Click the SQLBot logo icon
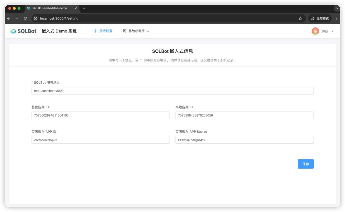Image resolution: width=345 pixels, height=212 pixels. pos(13,31)
